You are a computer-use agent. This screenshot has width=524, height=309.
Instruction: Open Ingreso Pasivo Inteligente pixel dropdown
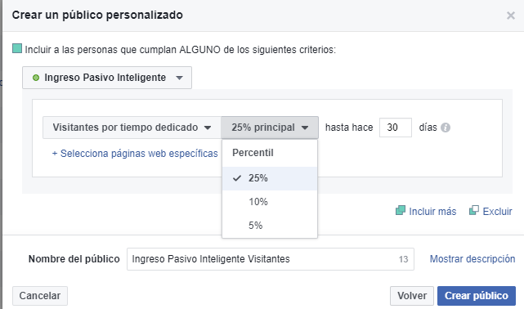click(107, 78)
